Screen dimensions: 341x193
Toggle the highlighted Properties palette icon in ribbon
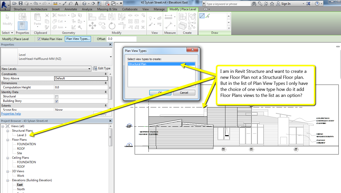click(22, 26)
